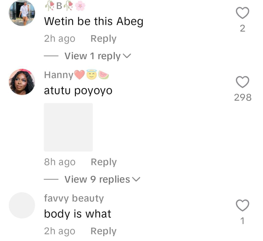Reply to favvy beauty's comment

[104, 231]
